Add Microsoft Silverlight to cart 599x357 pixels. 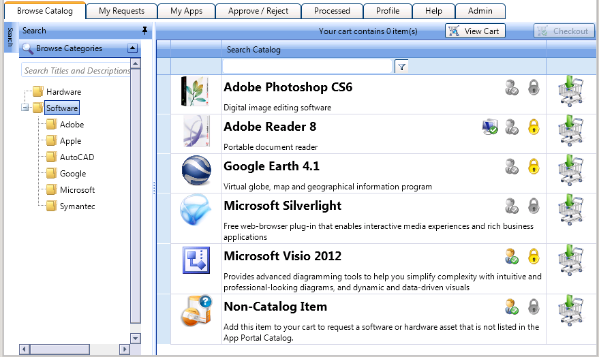click(x=571, y=210)
